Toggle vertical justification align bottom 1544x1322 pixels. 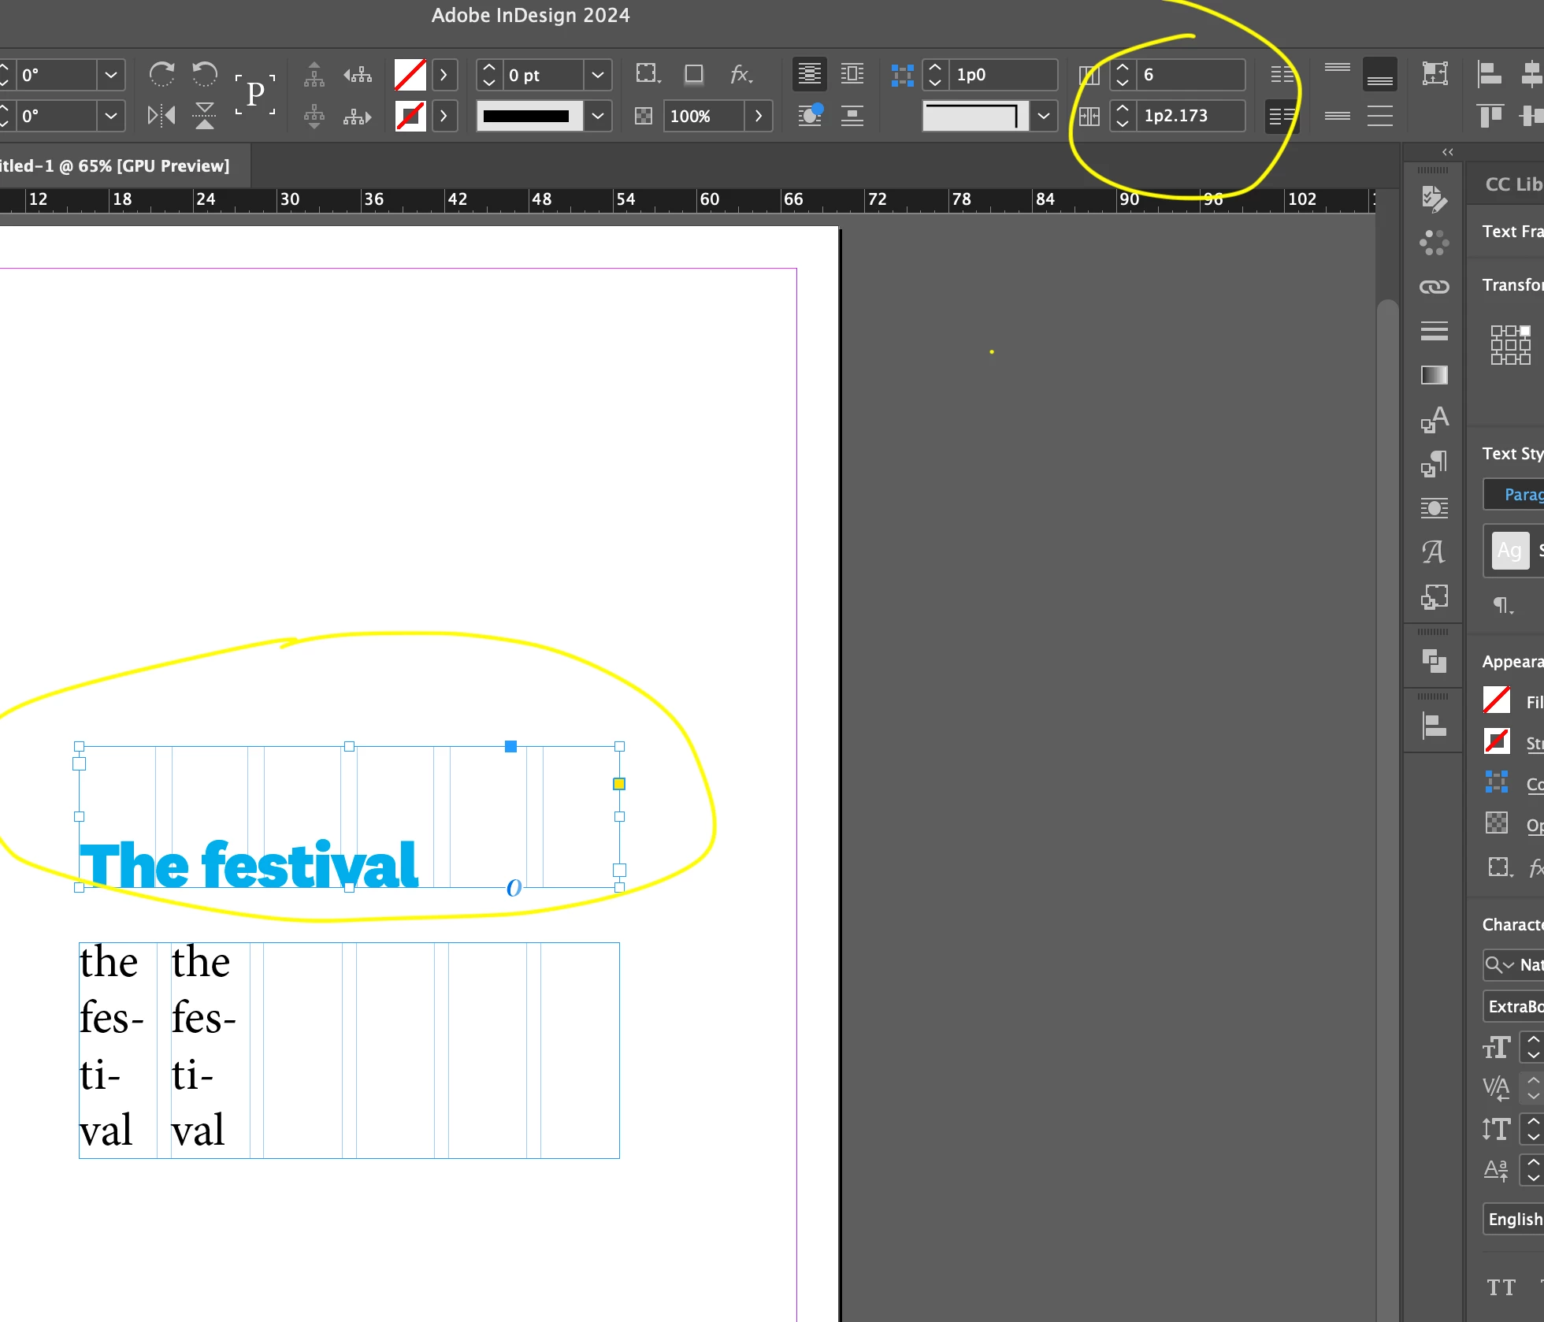[1379, 74]
